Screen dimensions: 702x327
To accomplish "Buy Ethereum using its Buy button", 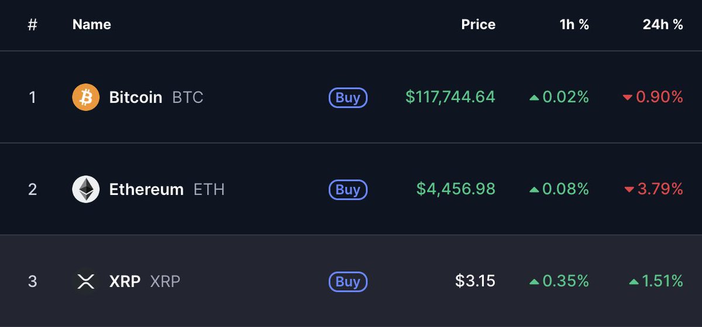I will pos(348,190).
